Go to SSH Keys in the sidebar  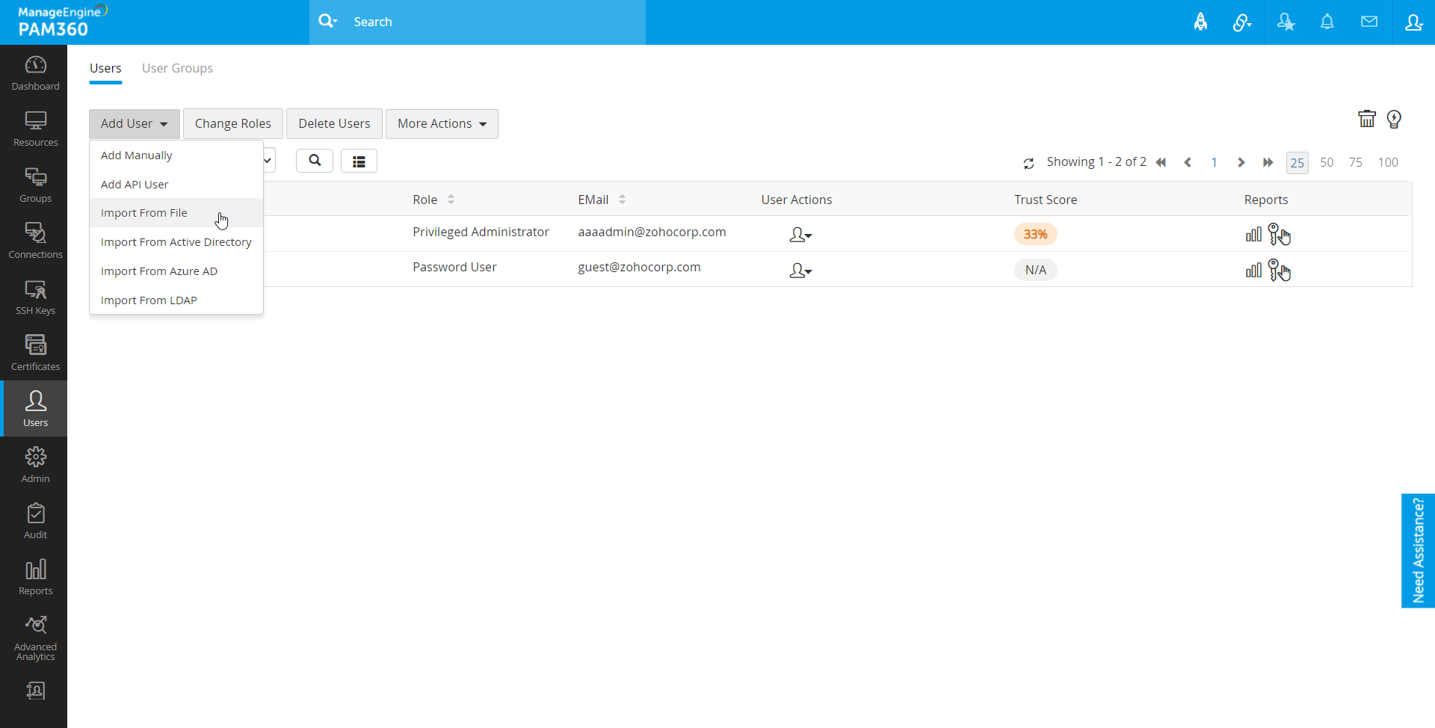tap(35, 297)
